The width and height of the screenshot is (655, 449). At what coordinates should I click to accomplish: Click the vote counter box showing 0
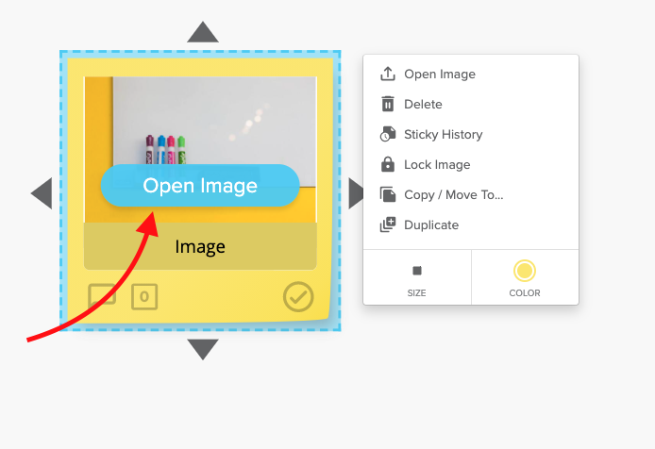tap(144, 296)
